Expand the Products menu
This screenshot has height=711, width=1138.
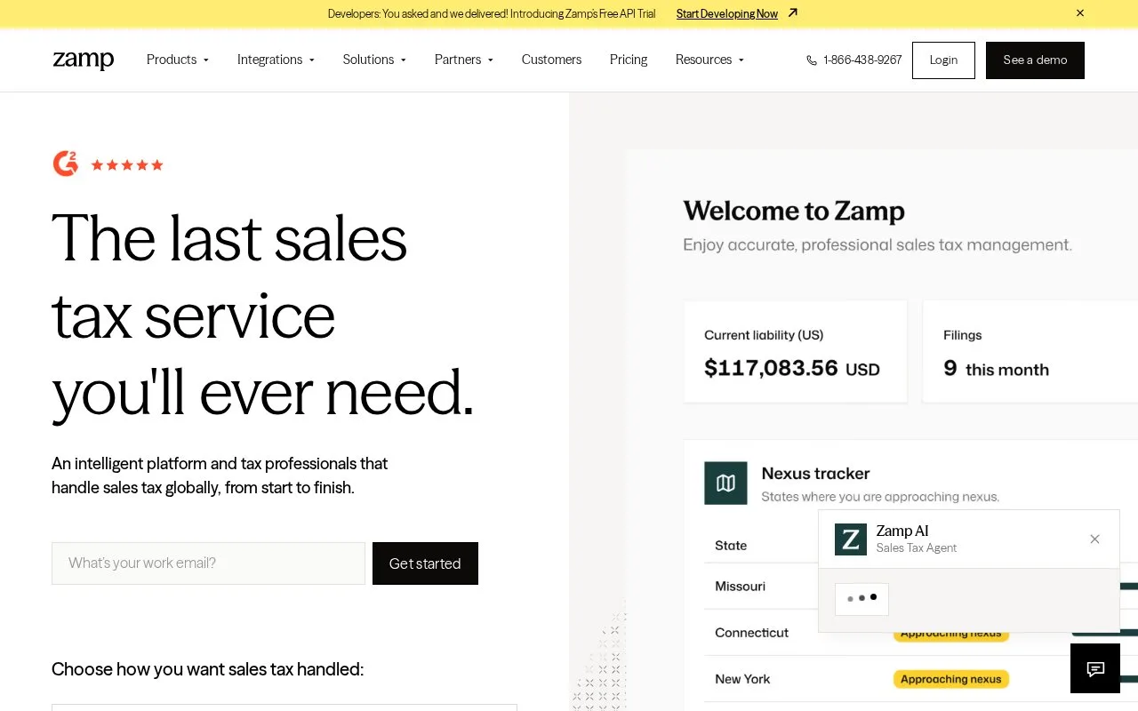pyautogui.click(x=178, y=60)
